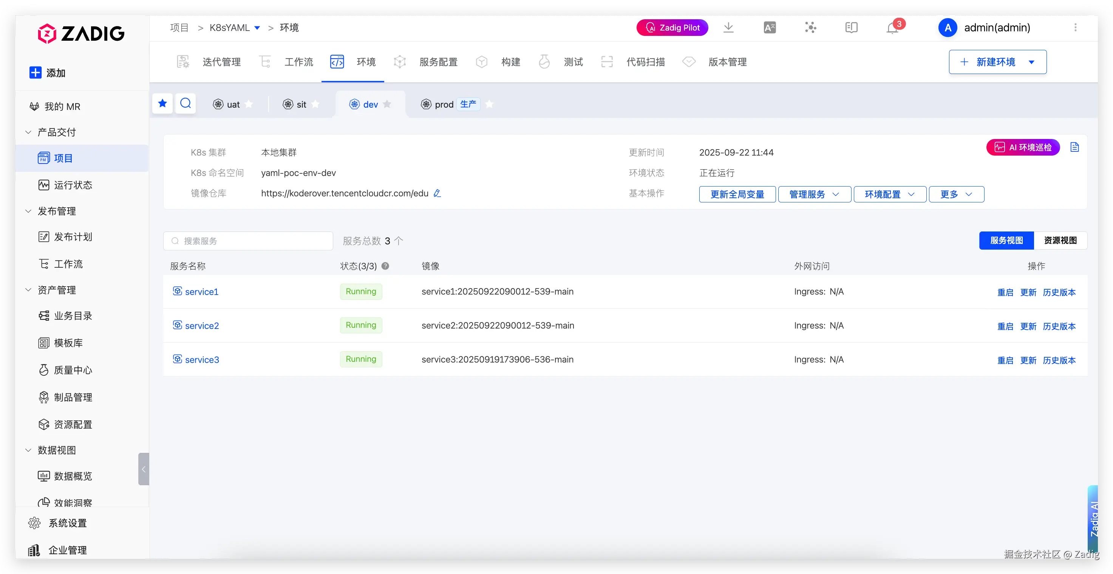
Task: Click the 更新全局变量 button
Action: 737,194
